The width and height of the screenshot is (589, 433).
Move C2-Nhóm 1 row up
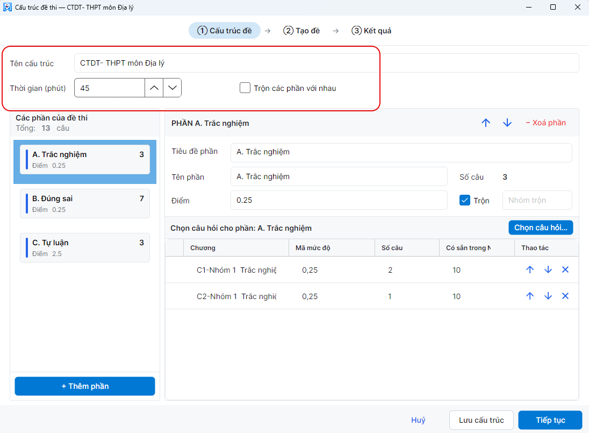[x=530, y=296]
